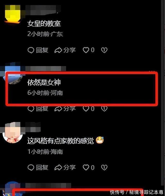Dislike the 女皇的教室 comment with broken heart
Image resolution: width=165 pixels, height=196 pixels.
[x=104, y=50]
